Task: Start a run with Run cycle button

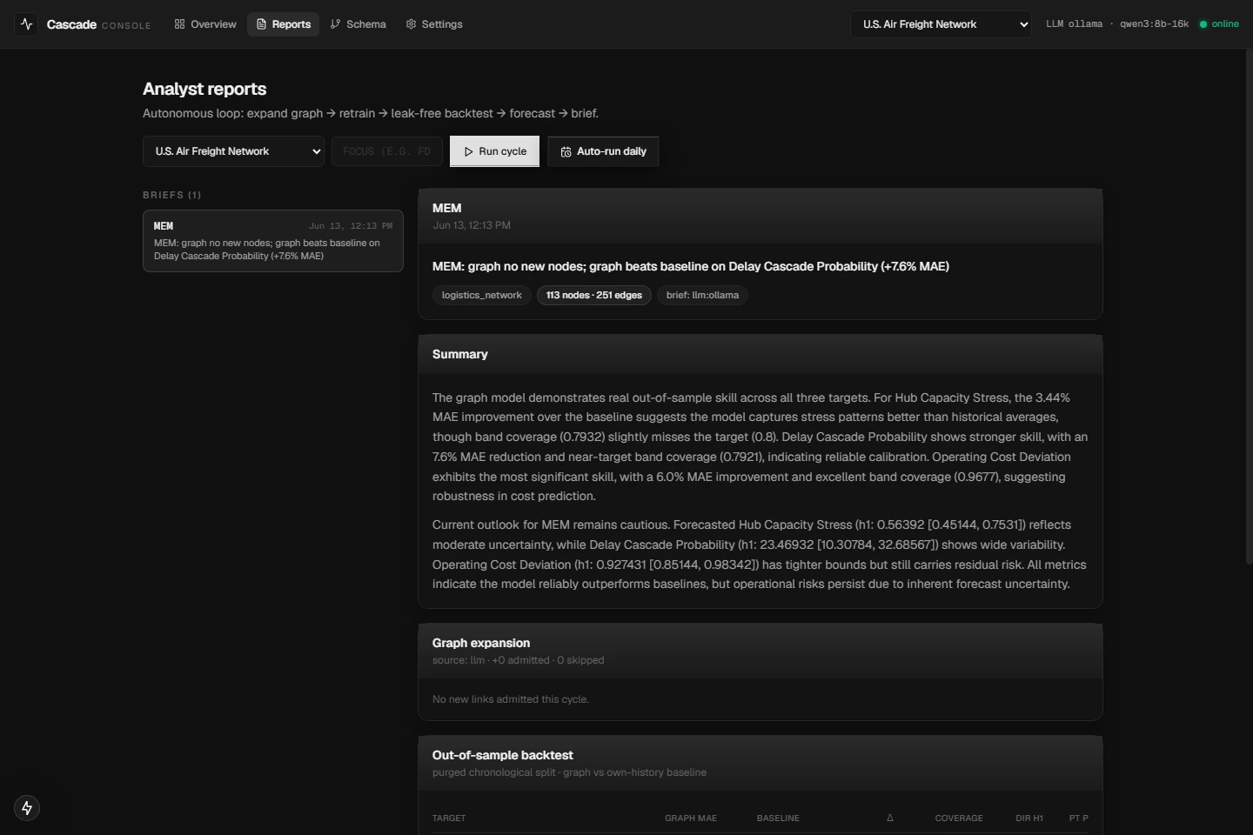Action: 494,151
